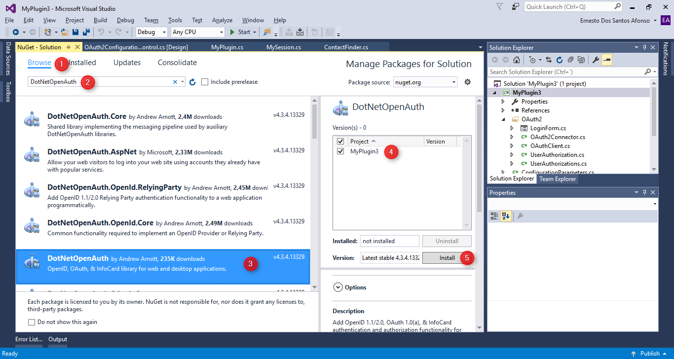Refresh the NuGet package search results
This screenshot has height=359, width=674.
point(192,82)
